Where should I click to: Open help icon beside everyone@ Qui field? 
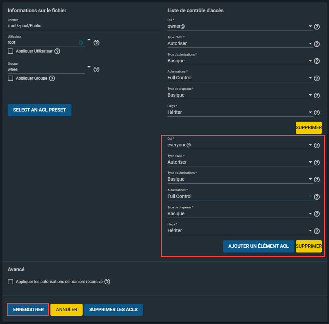coord(316,145)
